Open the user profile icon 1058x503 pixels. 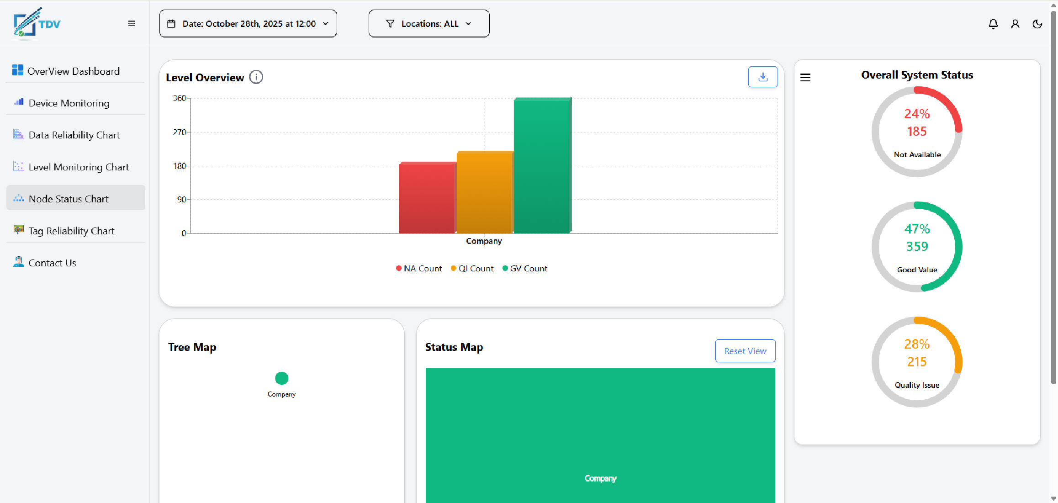tap(1015, 24)
